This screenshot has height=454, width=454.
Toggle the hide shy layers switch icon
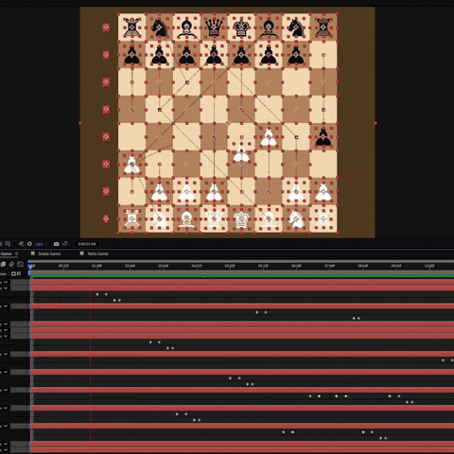pyautogui.click(x=11, y=264)
